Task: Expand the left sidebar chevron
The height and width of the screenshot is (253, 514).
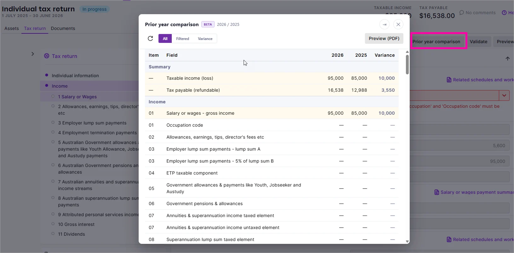Action: click(x=33, y=54)
